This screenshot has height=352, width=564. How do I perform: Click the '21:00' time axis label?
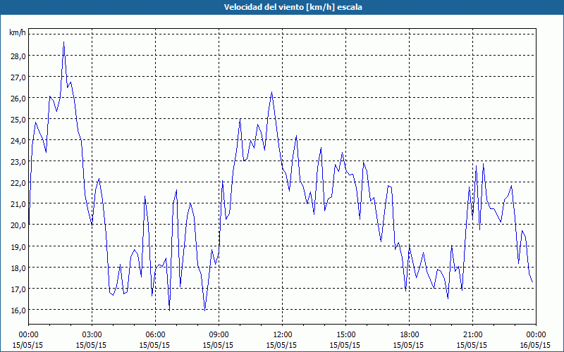(472, 335)
